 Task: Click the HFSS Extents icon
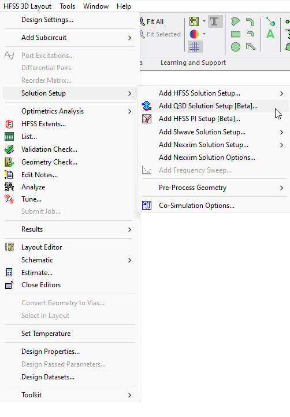pyautogui.click(x=9, y=124)
